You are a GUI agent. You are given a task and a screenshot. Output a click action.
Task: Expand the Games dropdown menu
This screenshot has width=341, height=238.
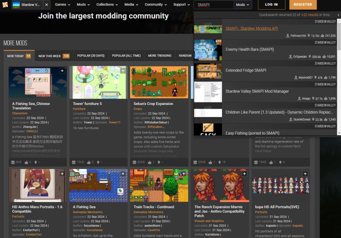point(63,4)
